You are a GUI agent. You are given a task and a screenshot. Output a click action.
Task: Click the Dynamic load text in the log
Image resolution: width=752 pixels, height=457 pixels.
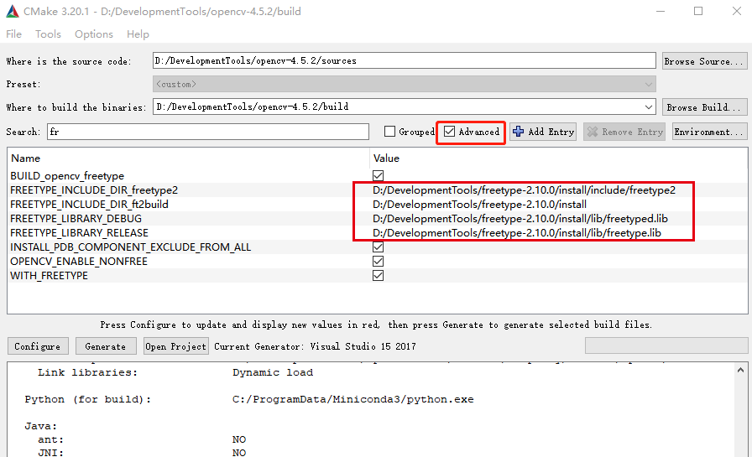tap(273, 372)
